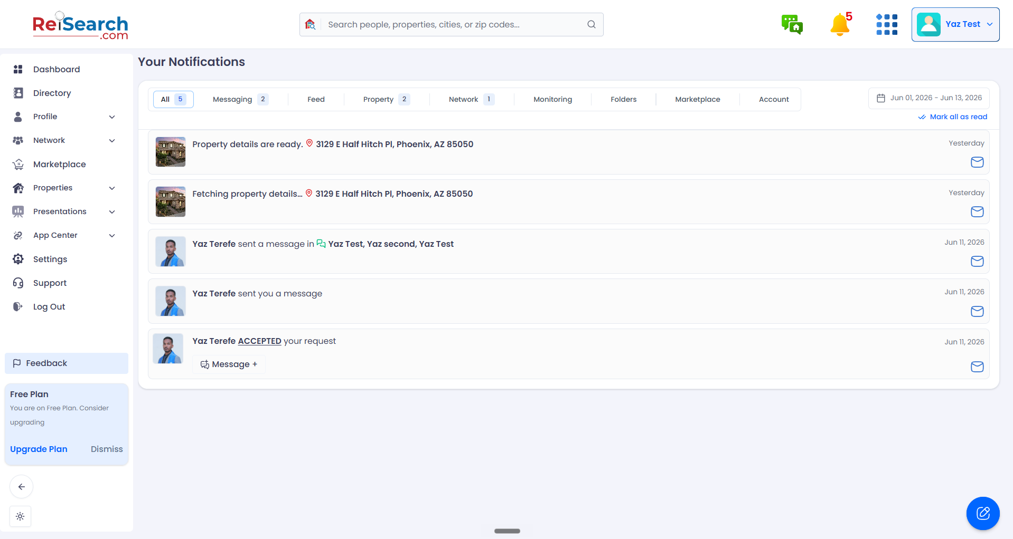Click the floating compose pencil button
The height and width of the screenshot is (539, 1013).
point(983,513)
